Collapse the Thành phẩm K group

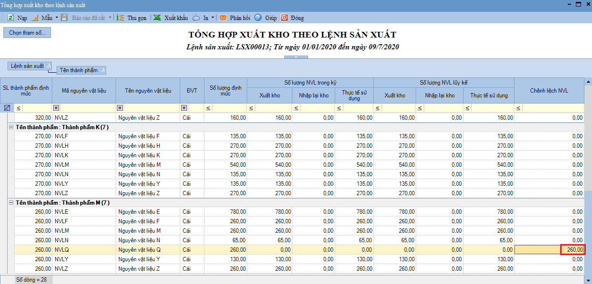pyautogui.click(x=10, y=127)
